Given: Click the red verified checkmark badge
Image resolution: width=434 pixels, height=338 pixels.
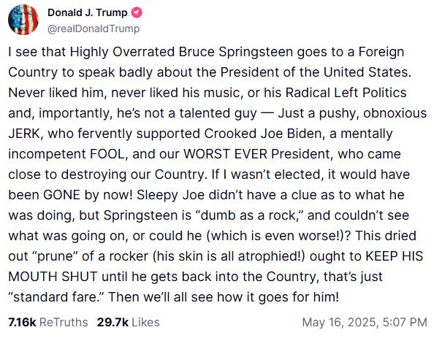Looking at the screenshot, I should (137, 12).
